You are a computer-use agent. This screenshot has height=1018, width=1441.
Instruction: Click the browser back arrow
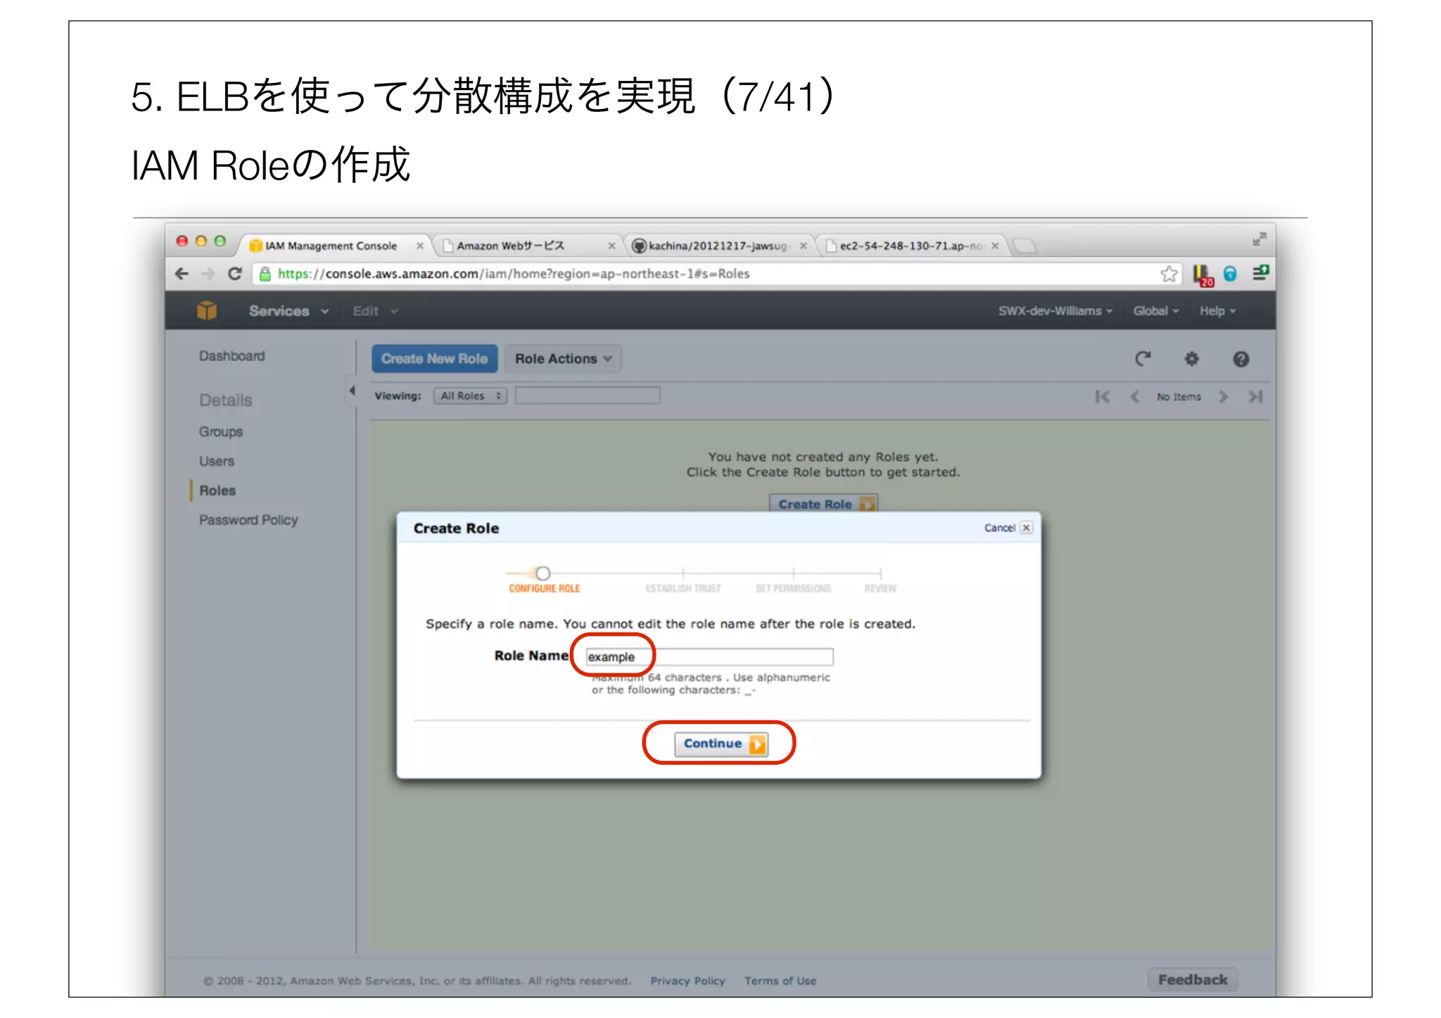click(x=182, y=274)
